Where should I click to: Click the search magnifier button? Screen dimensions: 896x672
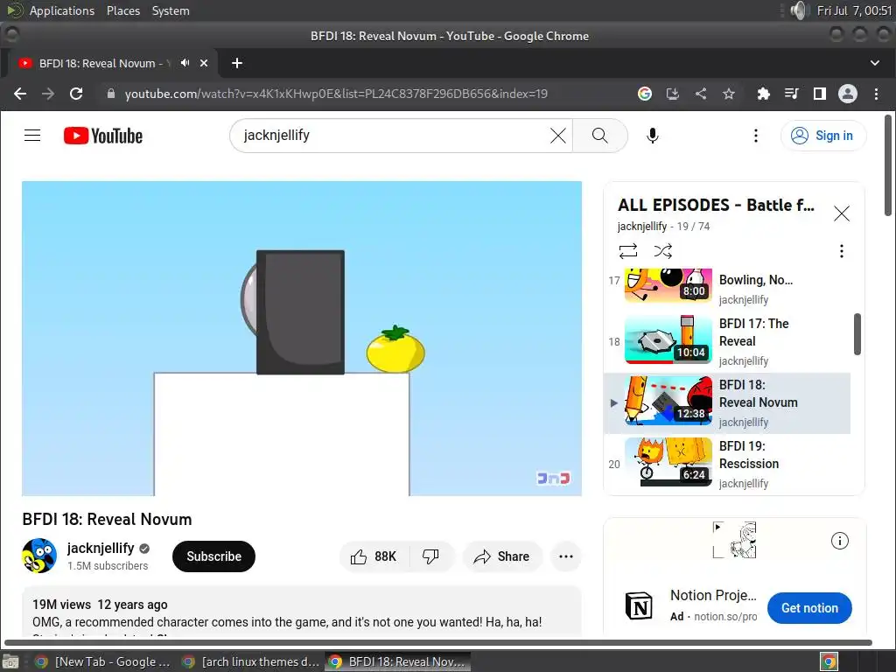coord(599,136)
